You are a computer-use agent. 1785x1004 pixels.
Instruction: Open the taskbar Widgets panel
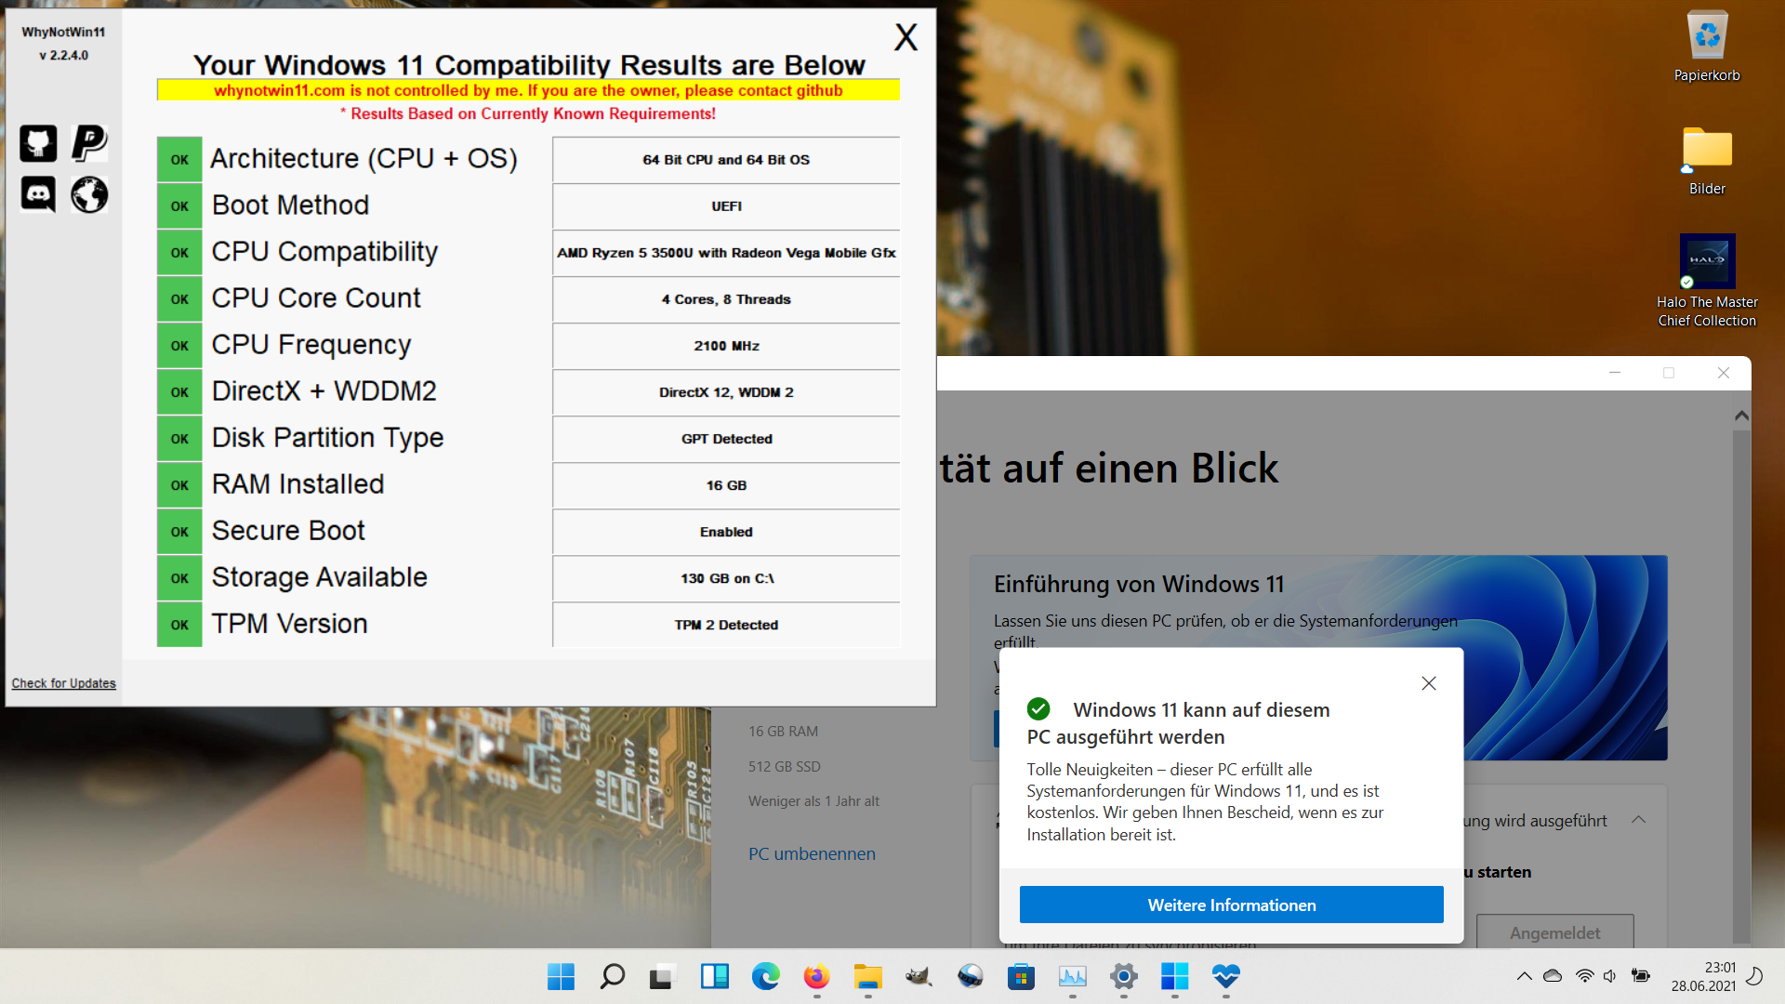click(714, 976)
